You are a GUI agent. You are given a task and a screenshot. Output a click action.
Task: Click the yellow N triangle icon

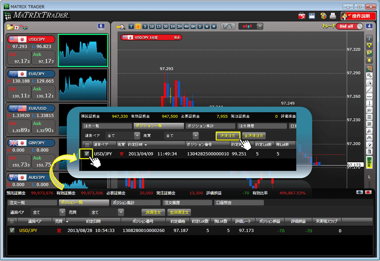tap(369, 46)
